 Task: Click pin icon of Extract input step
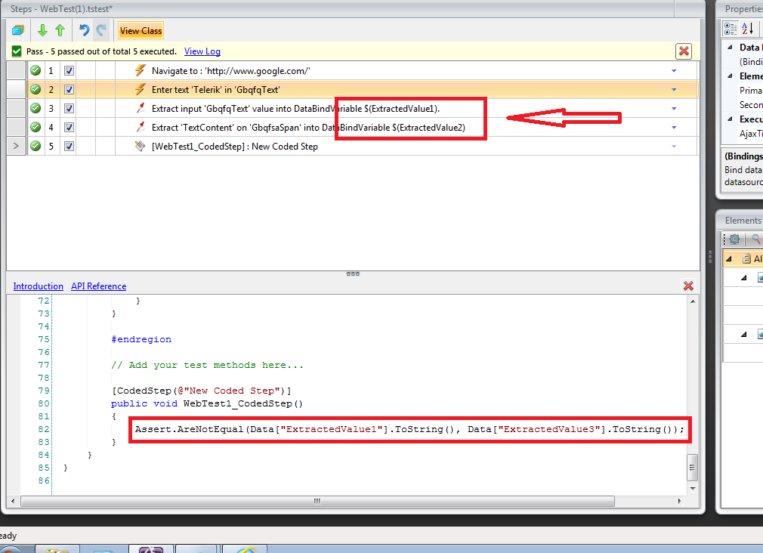point(141,108)
